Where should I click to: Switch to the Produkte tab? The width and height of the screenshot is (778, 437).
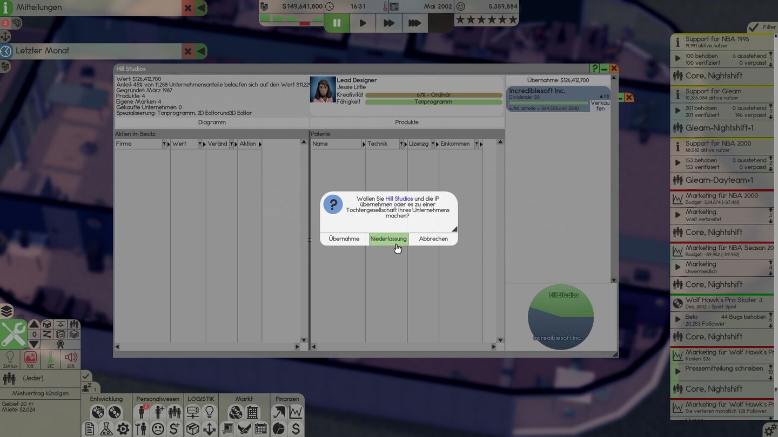tap(407, 122)
